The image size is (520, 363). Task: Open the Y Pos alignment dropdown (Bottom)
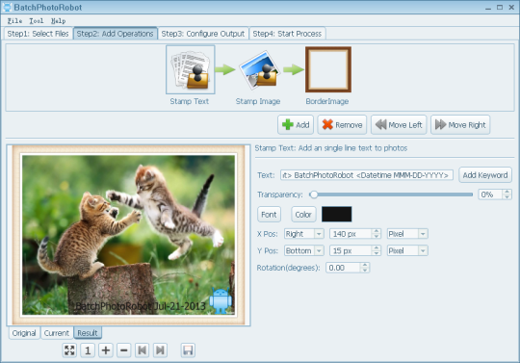pyautogui.click(x=303, y=250)
